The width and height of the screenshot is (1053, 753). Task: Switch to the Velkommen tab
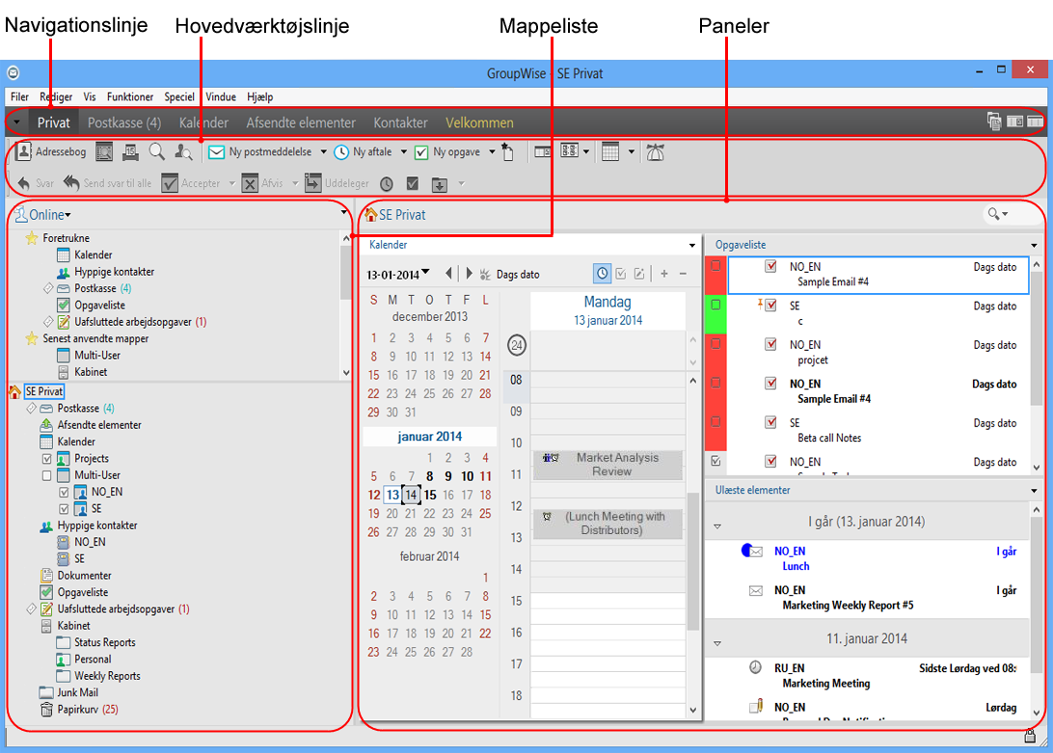pyautogui.click(x=479, y=122)
